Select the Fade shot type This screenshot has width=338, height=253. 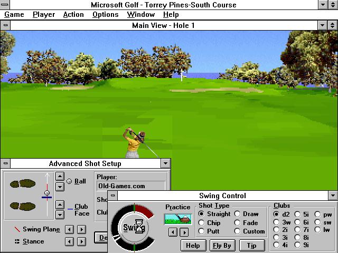246,222
